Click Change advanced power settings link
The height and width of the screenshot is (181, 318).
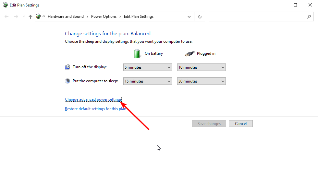[93, 99]
